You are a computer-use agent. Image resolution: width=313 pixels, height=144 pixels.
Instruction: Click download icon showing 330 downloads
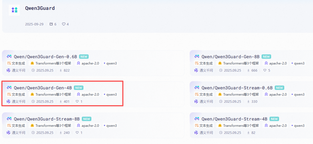pyautogui.click(x=248, y=102)
